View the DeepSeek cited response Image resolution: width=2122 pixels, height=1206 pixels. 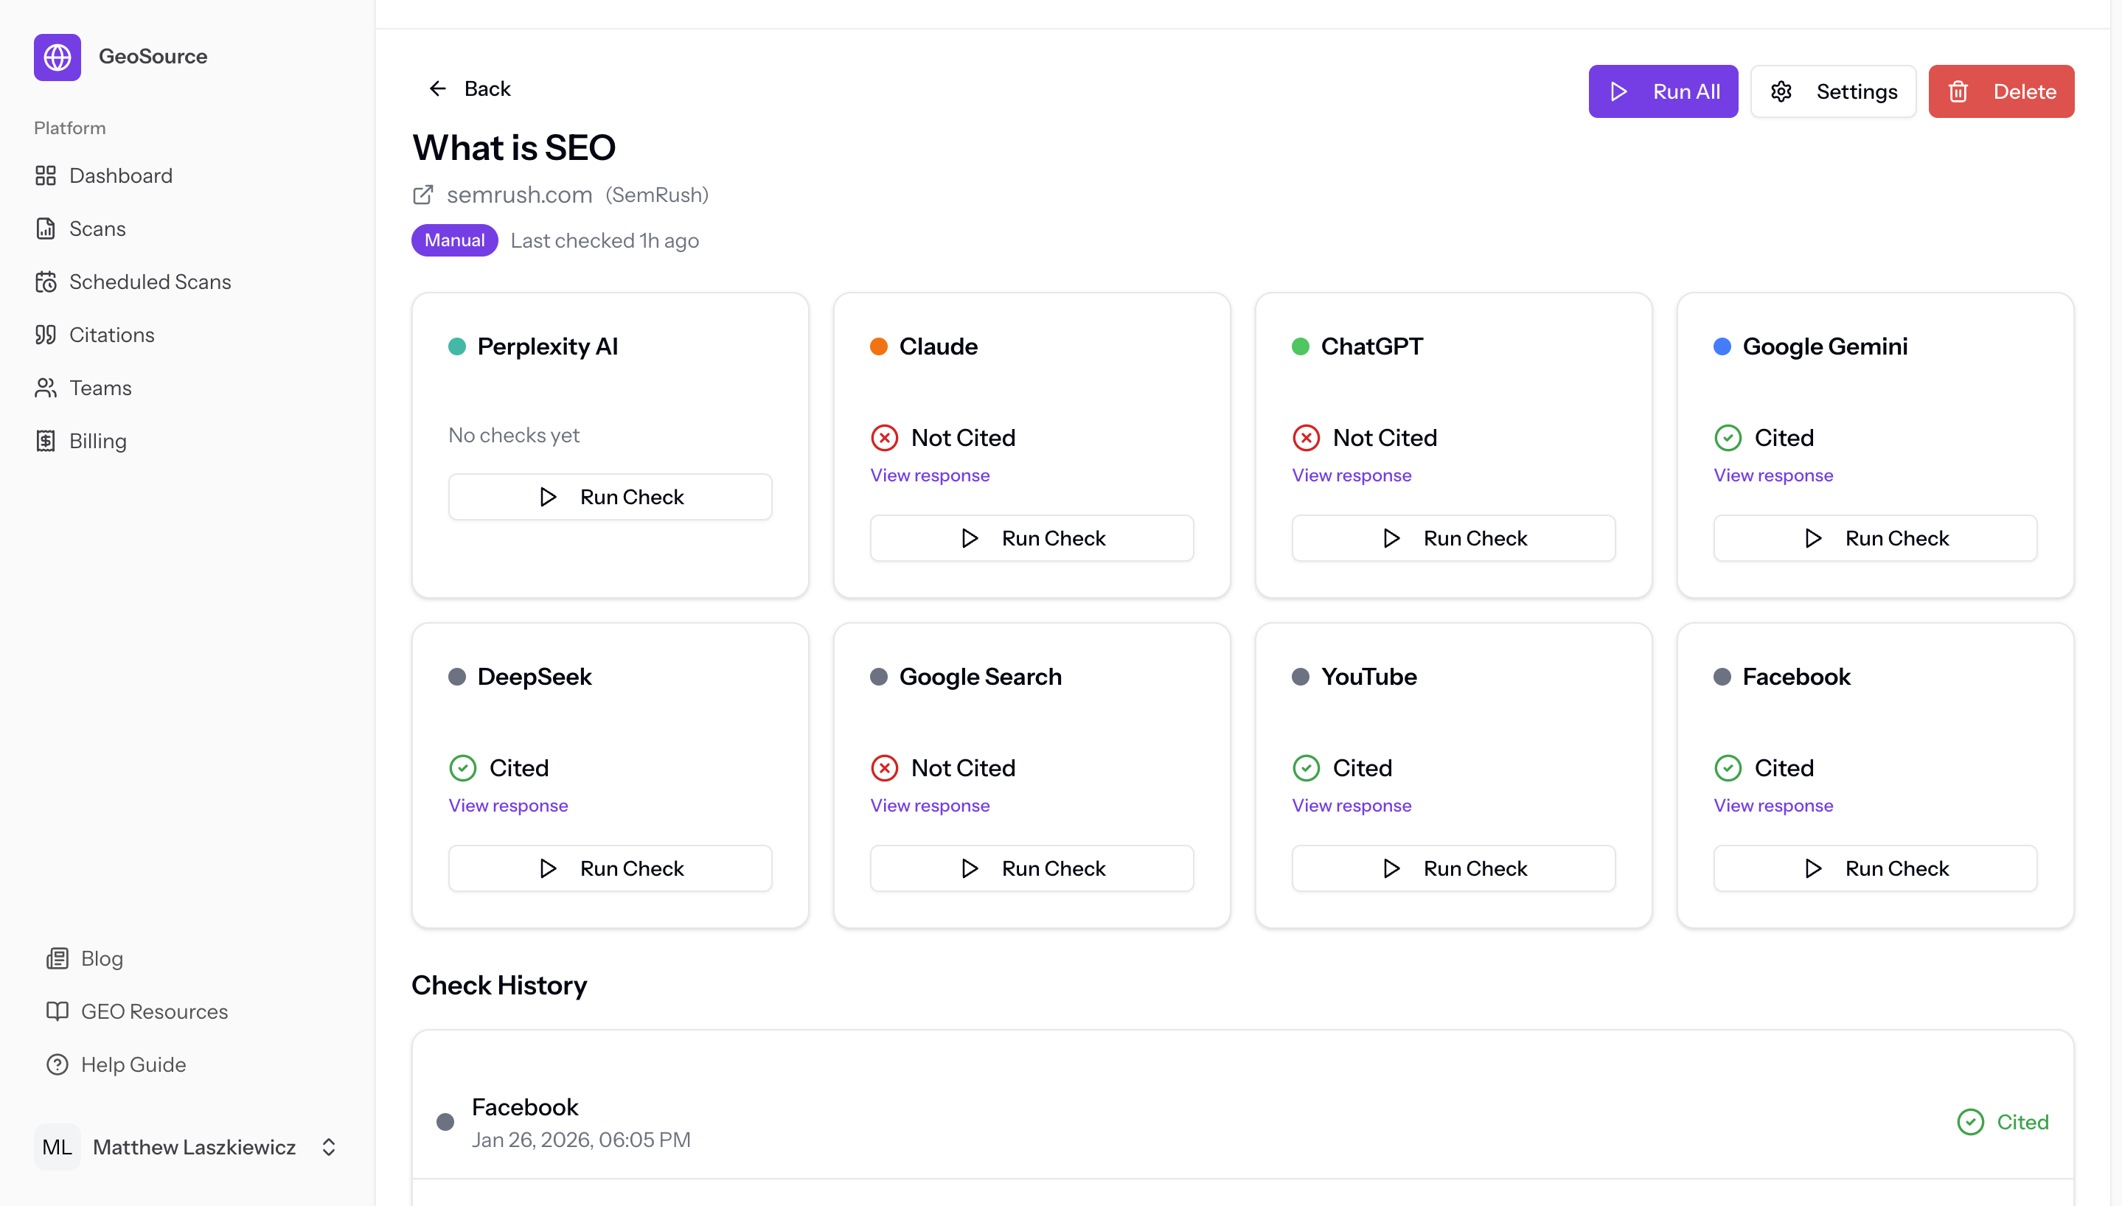pos(508,804)
